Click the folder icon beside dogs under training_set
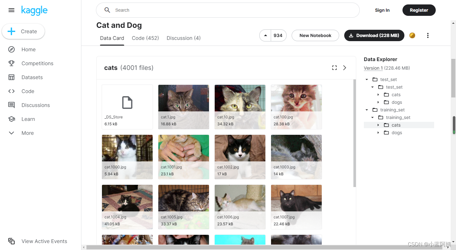Viewport: 456px width, 250px height. pyautogui.click(x=386, y=133)
